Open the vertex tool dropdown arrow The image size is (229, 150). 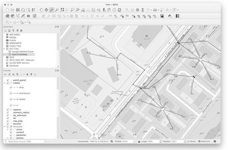(x=68, y=16)
